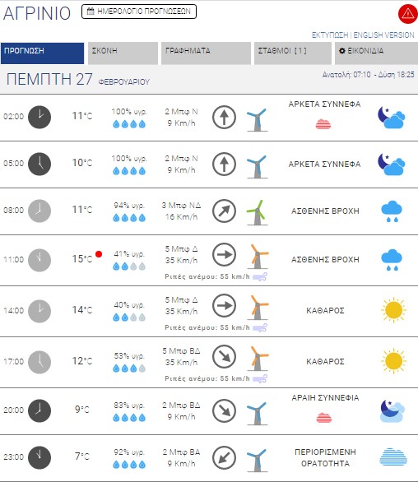Image resolution: width=418 pixels, height=482 pixels.
Task: Click the fog icon at 23:00
Action: tap(393, 457)
